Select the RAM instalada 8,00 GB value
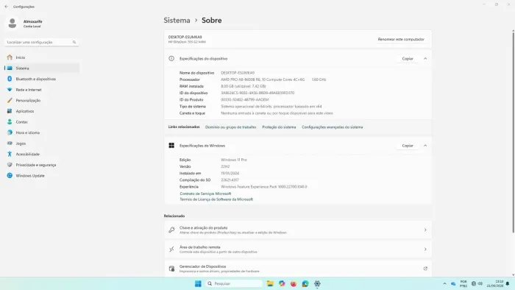This screenshot has height=290, width=515. pyautogui.click(x=244, y=86)
